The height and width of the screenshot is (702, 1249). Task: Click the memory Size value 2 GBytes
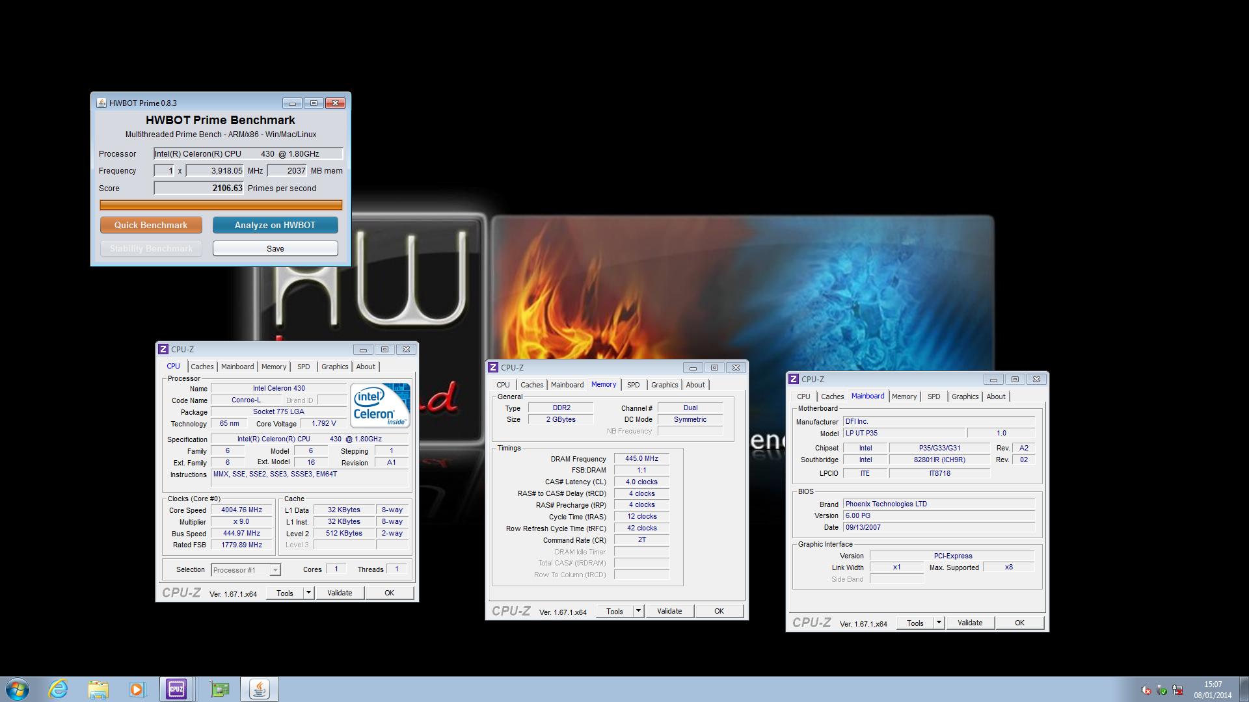coord(561,420)
